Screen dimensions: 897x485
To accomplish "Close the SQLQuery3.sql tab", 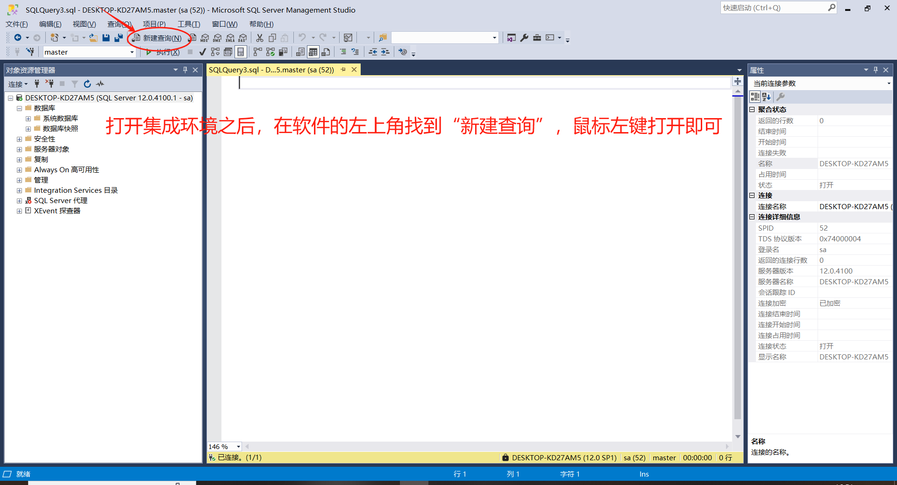I will click(354, 70).
